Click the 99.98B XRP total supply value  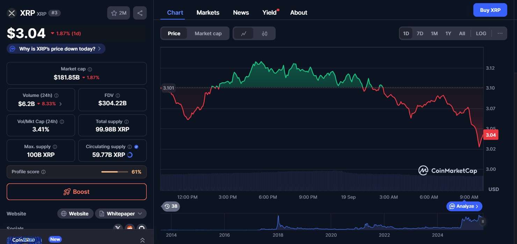(x=112, y=129)
